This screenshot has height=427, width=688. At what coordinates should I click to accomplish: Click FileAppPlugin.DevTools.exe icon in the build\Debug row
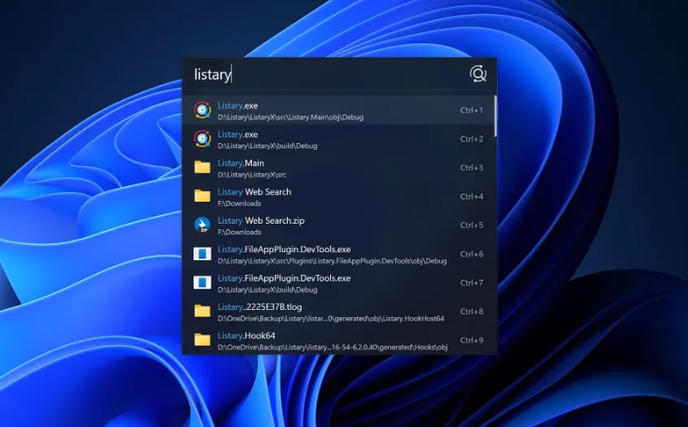202,282
